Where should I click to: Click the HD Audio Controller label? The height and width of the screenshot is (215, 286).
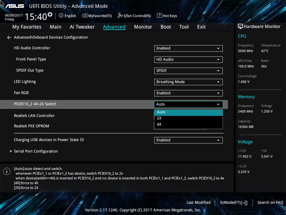[32, 48]
